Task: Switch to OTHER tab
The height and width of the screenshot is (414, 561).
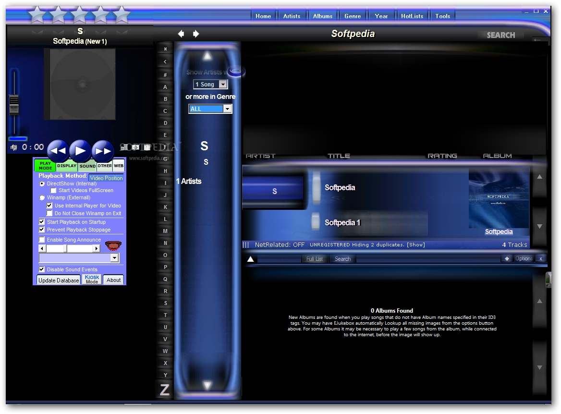Action: pos(105,166)
